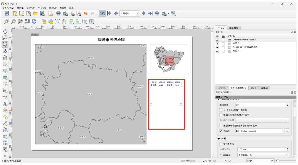Go to next atlas feature

point(143,13)
